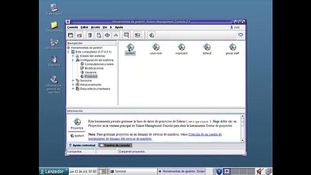The image size is (311, 175).
Task: Select Proyectos tree item
Action: [91, 76]
